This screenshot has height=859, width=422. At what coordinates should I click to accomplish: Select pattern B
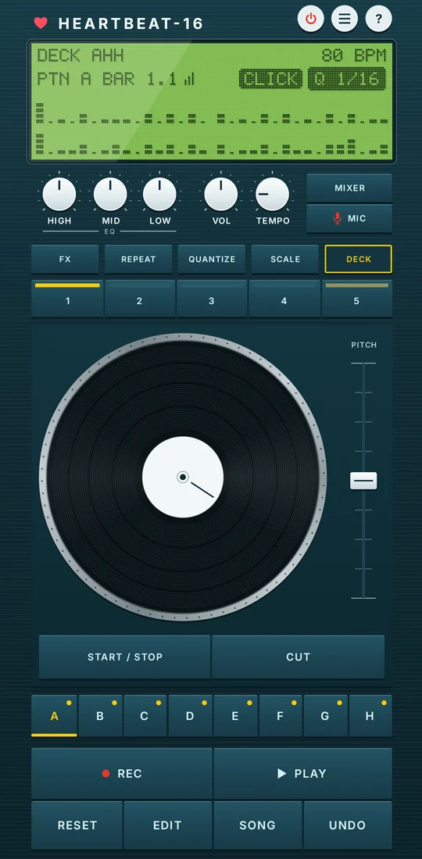100,716
